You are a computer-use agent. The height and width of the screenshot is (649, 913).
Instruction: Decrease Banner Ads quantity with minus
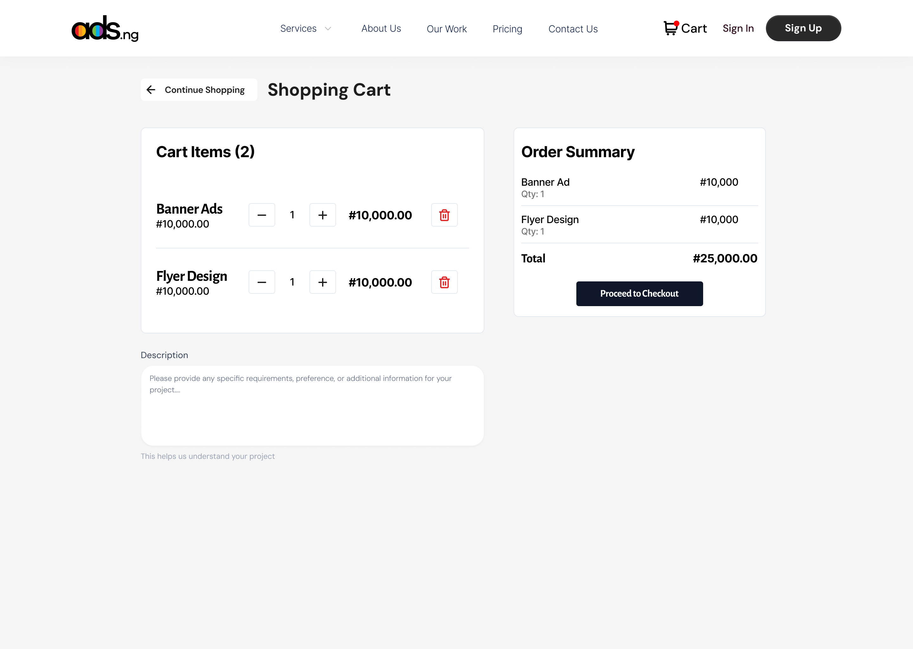[262, 215]
